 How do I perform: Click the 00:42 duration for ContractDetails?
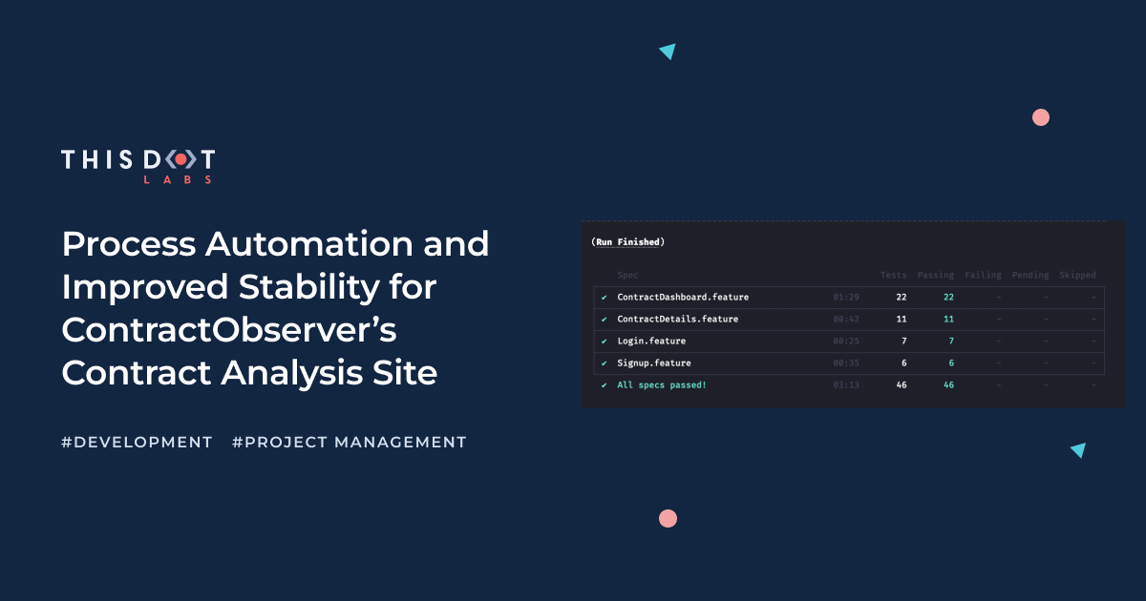[846, 319]
